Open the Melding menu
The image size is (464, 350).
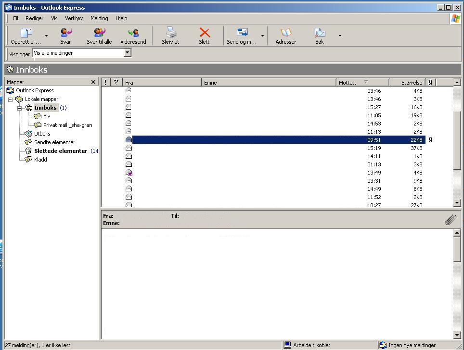point(99,18)
